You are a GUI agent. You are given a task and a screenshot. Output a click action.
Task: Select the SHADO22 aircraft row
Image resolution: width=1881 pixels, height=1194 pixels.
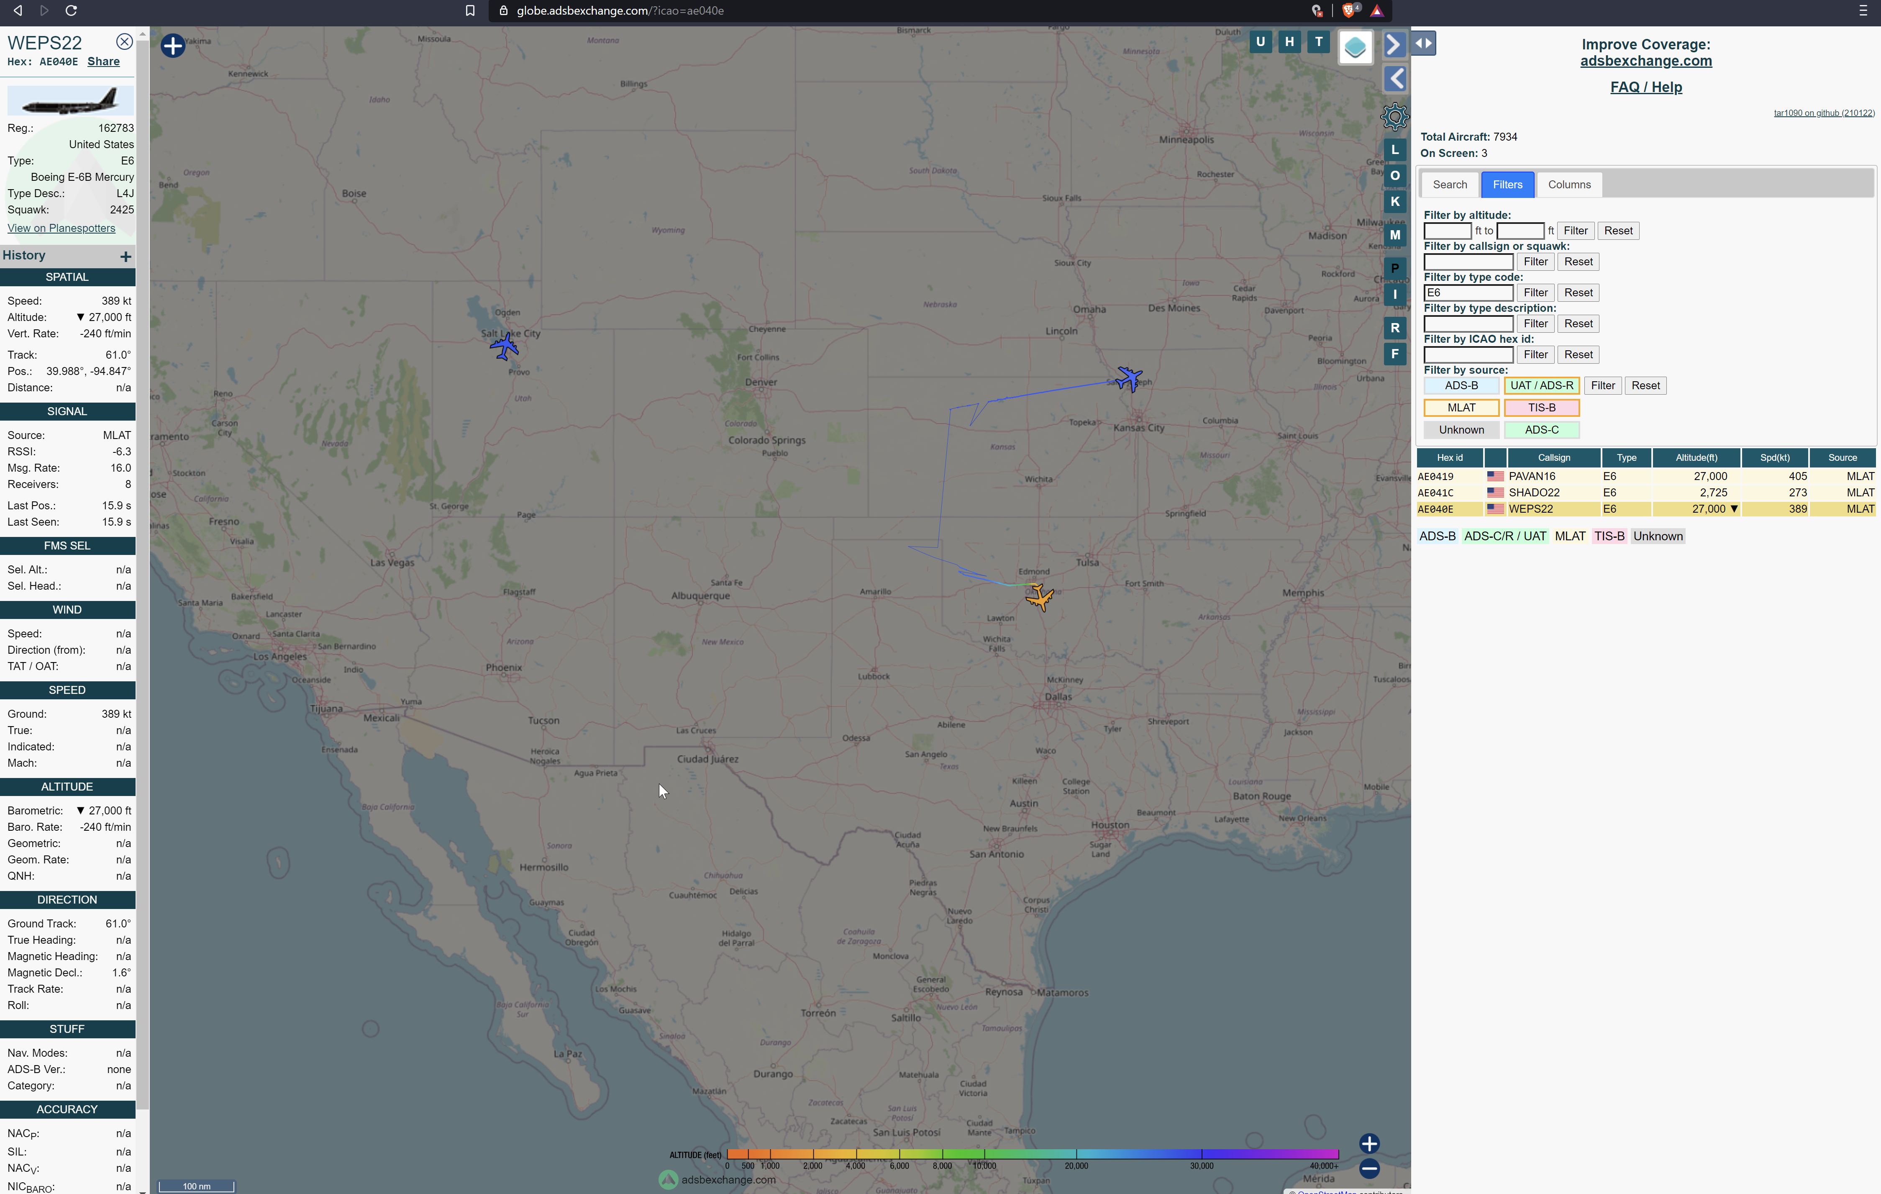click(1646, 493)
